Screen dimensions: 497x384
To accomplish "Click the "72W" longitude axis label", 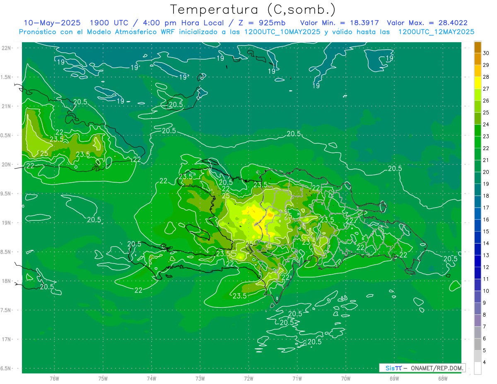I will (248, 379).
